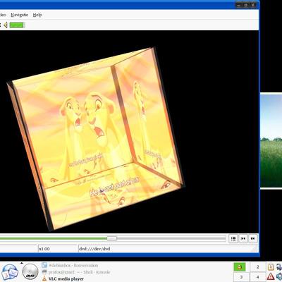The width and height of the screenshot is (282, 282).
Task: Mute audio with the speaker icon
Action: click(6, 25)
